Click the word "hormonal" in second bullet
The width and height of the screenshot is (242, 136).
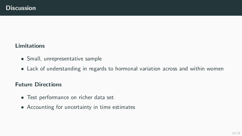(x=125, y=69)
